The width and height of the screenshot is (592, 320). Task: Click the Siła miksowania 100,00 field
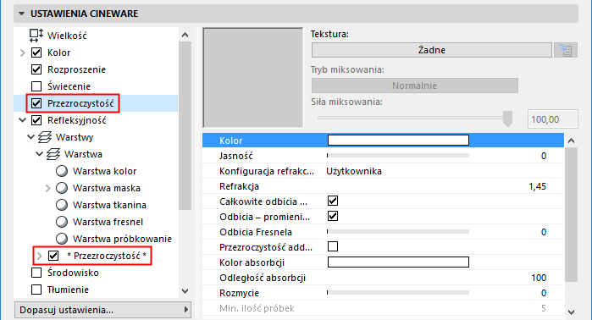point(552,119)
